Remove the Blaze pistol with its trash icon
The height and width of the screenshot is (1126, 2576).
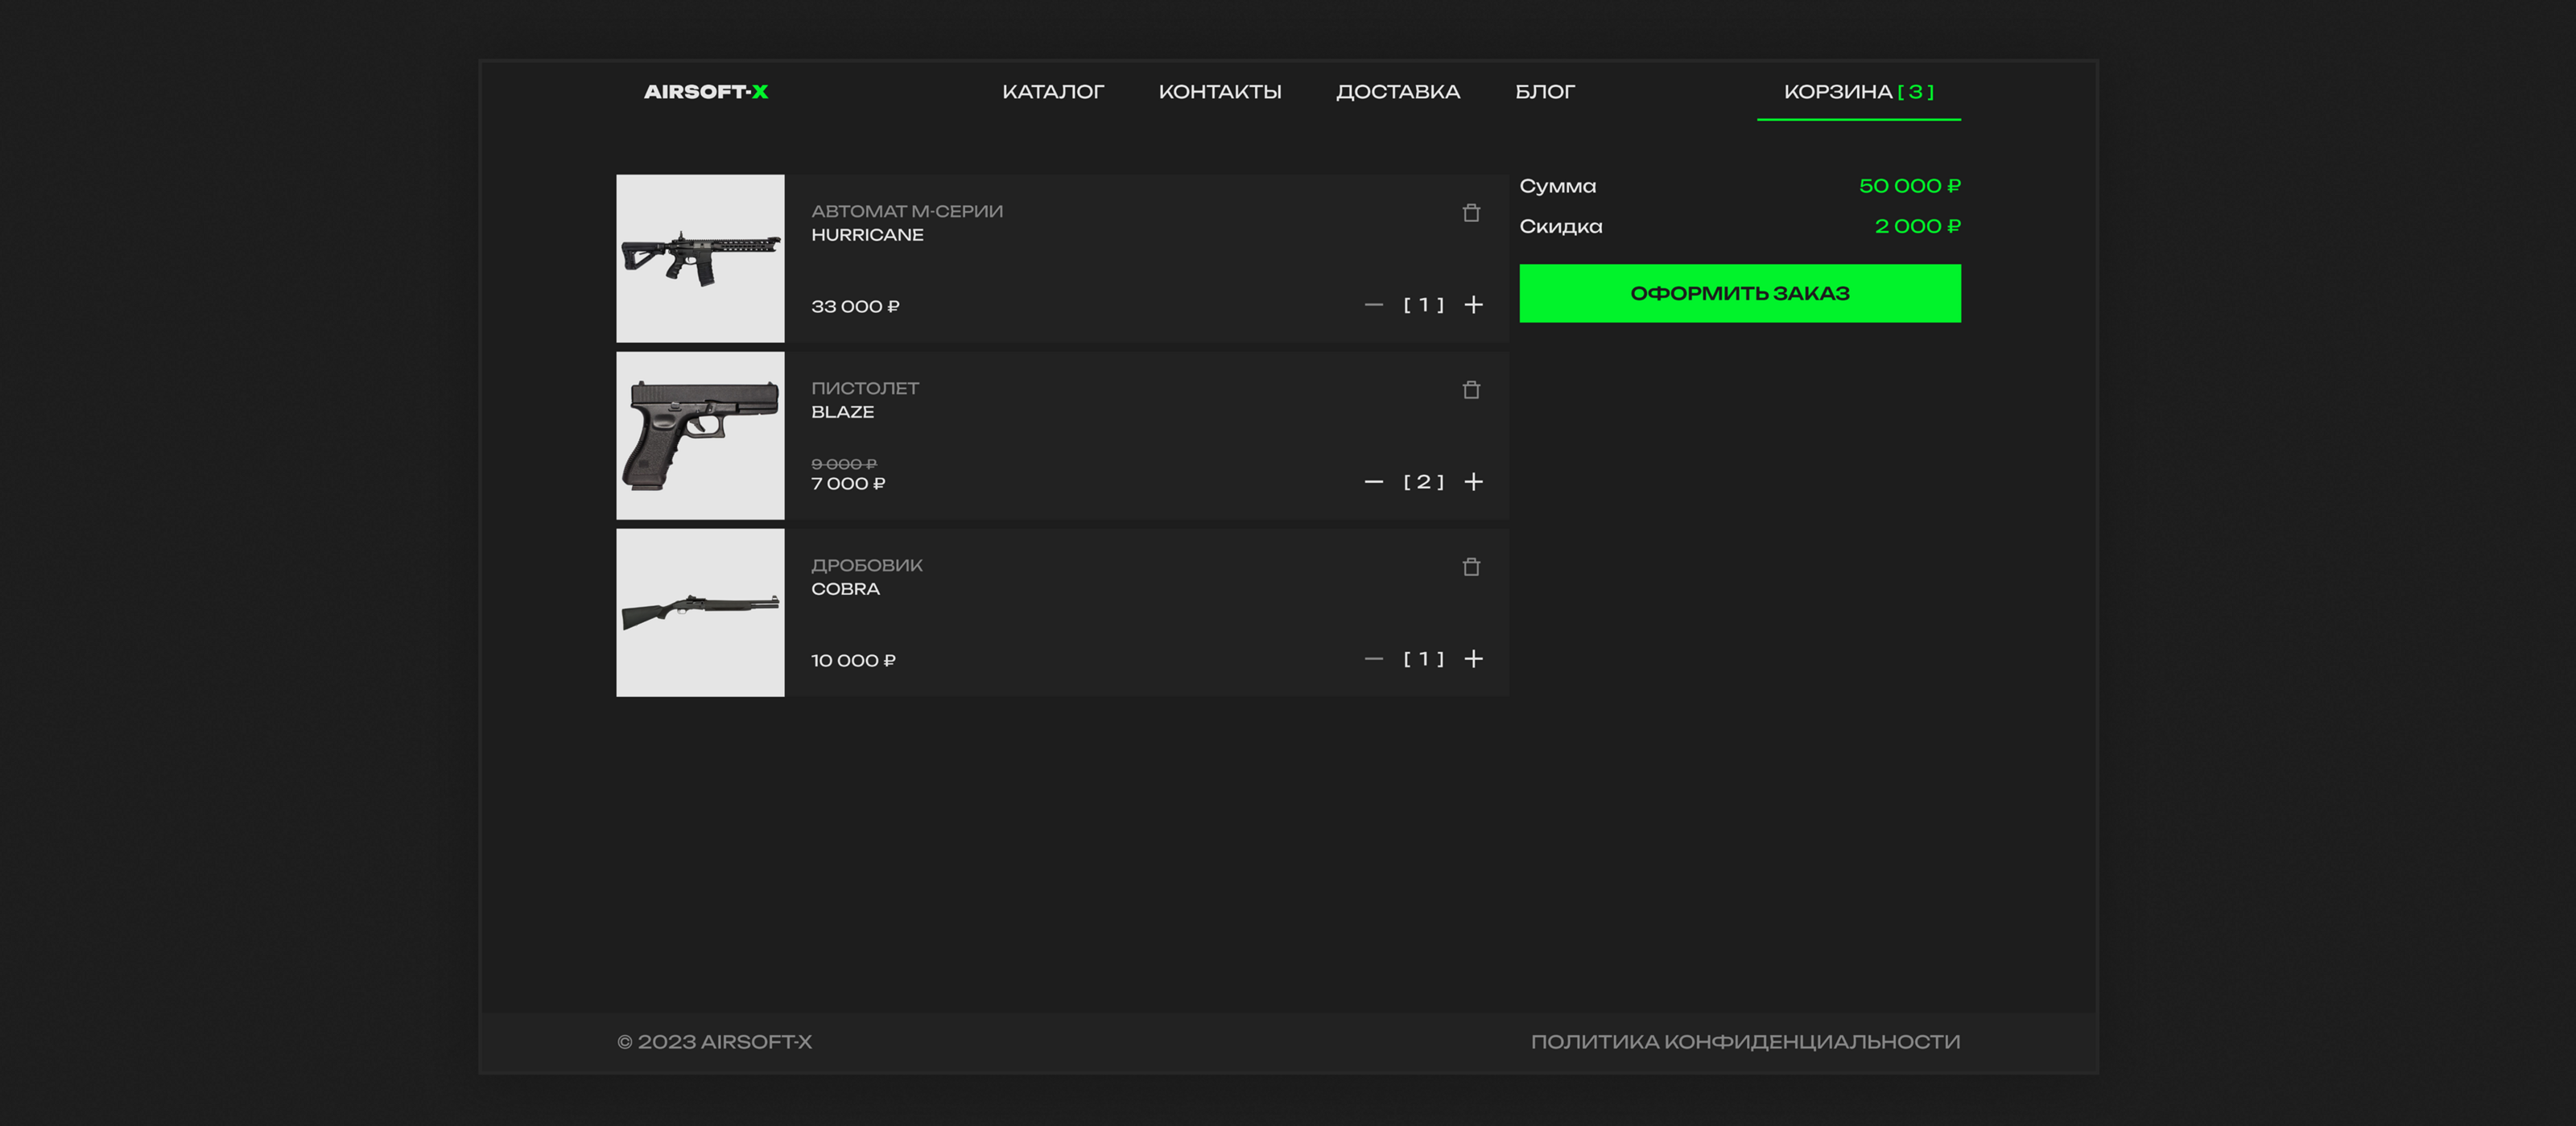pos(1471,390)
